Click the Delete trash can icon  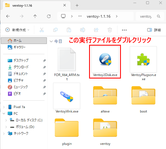coord(110,30)
